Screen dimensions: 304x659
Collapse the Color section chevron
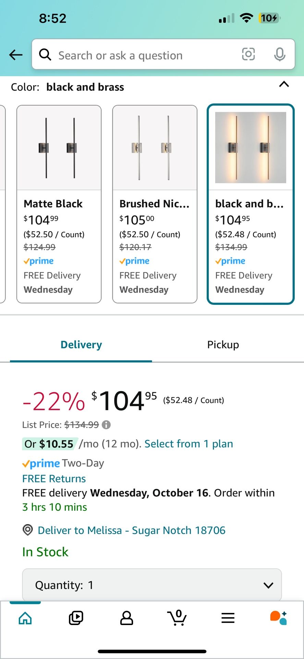point(284,84)
